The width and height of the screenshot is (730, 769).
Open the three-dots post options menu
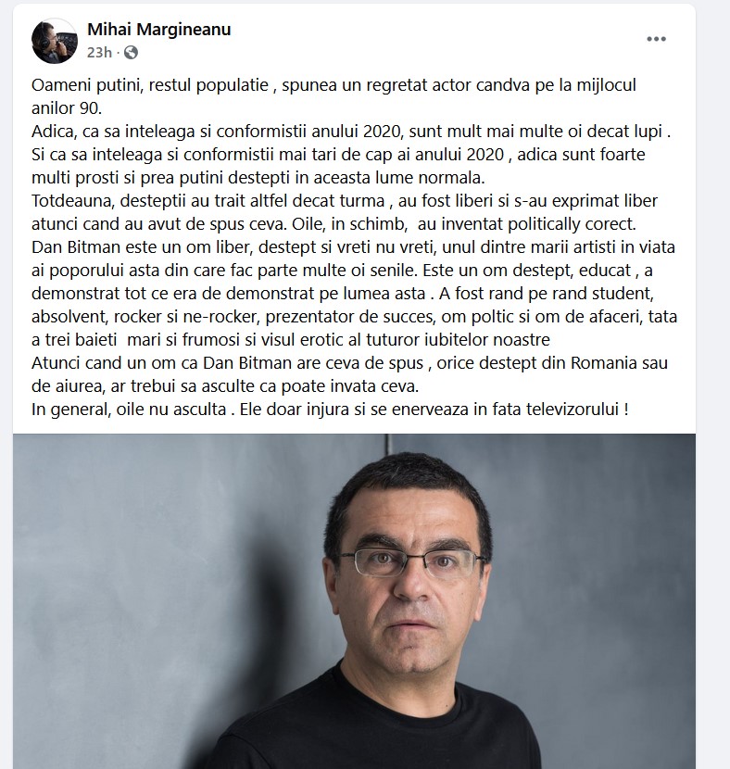click(656, 39)
